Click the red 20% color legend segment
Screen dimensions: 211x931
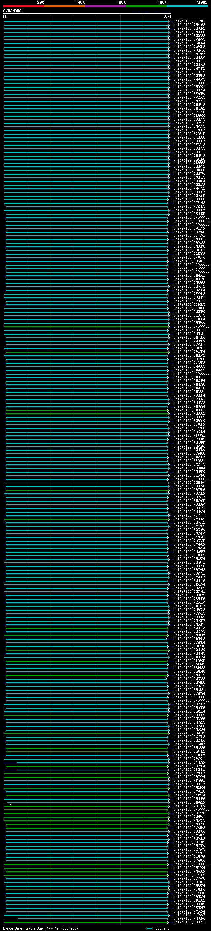(23, 6)
